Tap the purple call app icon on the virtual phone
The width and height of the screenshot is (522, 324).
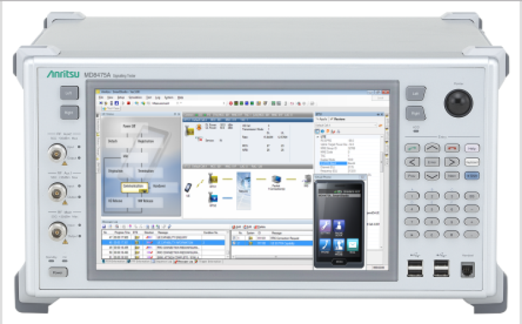(325, 226)
